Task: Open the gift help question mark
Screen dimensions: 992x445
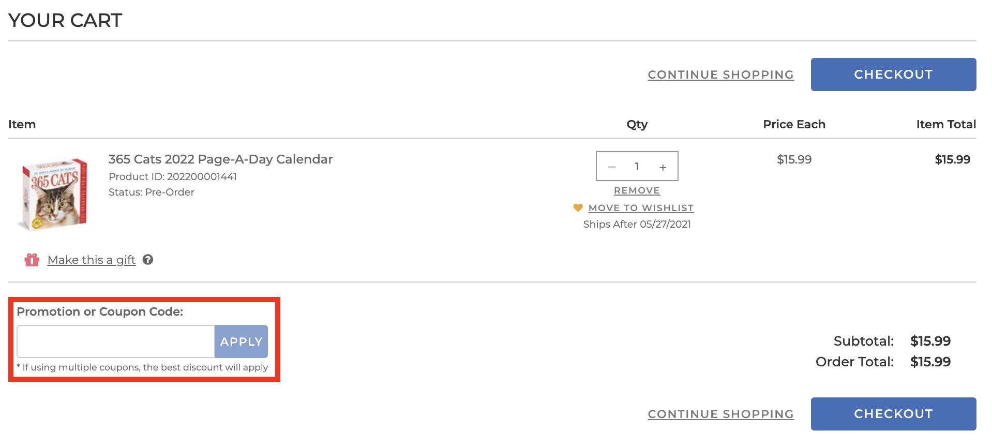Action: coord(148,260)
